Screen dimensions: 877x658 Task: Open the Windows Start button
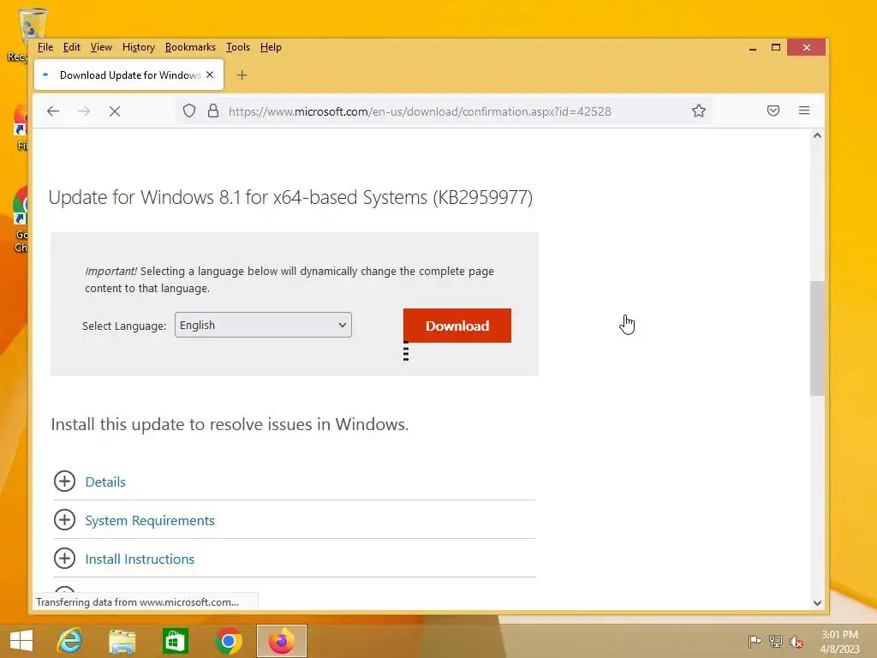pos(21,641)
